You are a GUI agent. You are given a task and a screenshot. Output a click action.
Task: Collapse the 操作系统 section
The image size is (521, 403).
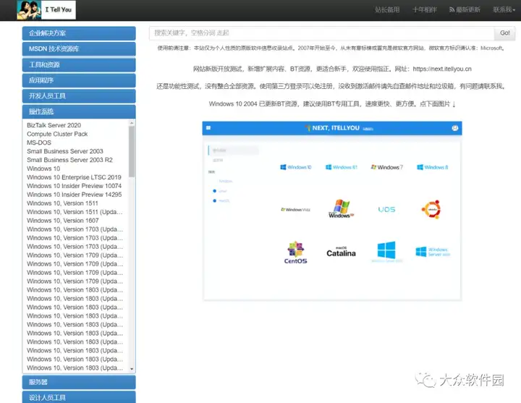pyautogui.click(x=79, y=111)
